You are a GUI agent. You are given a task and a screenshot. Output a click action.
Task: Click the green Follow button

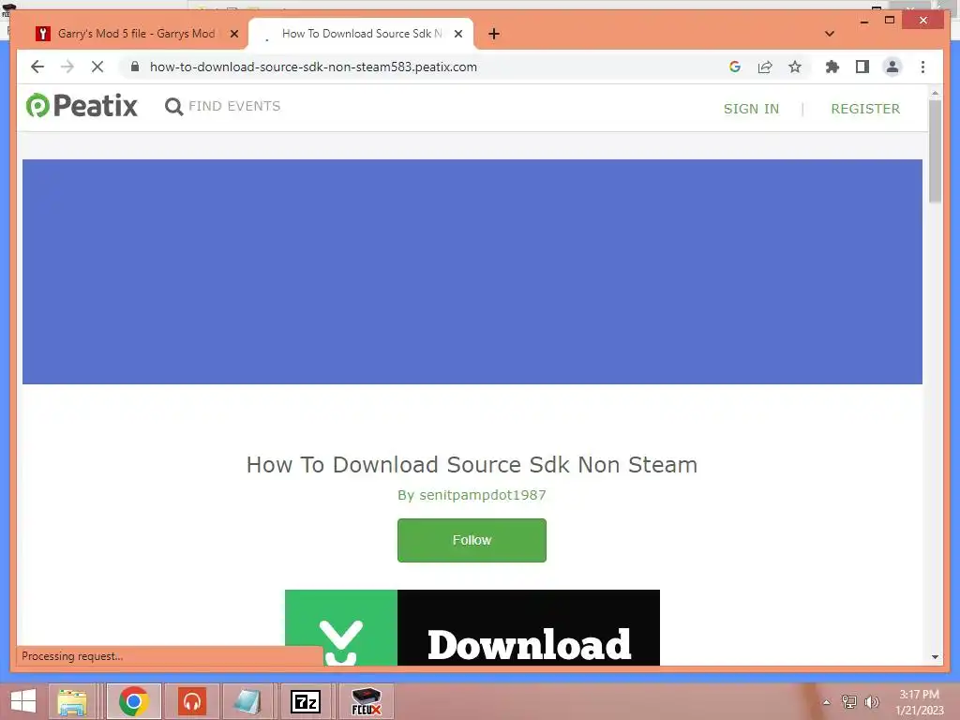pos(472,540)
